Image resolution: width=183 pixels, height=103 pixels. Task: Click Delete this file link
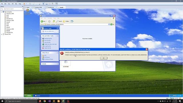click(x=48, y=48)
